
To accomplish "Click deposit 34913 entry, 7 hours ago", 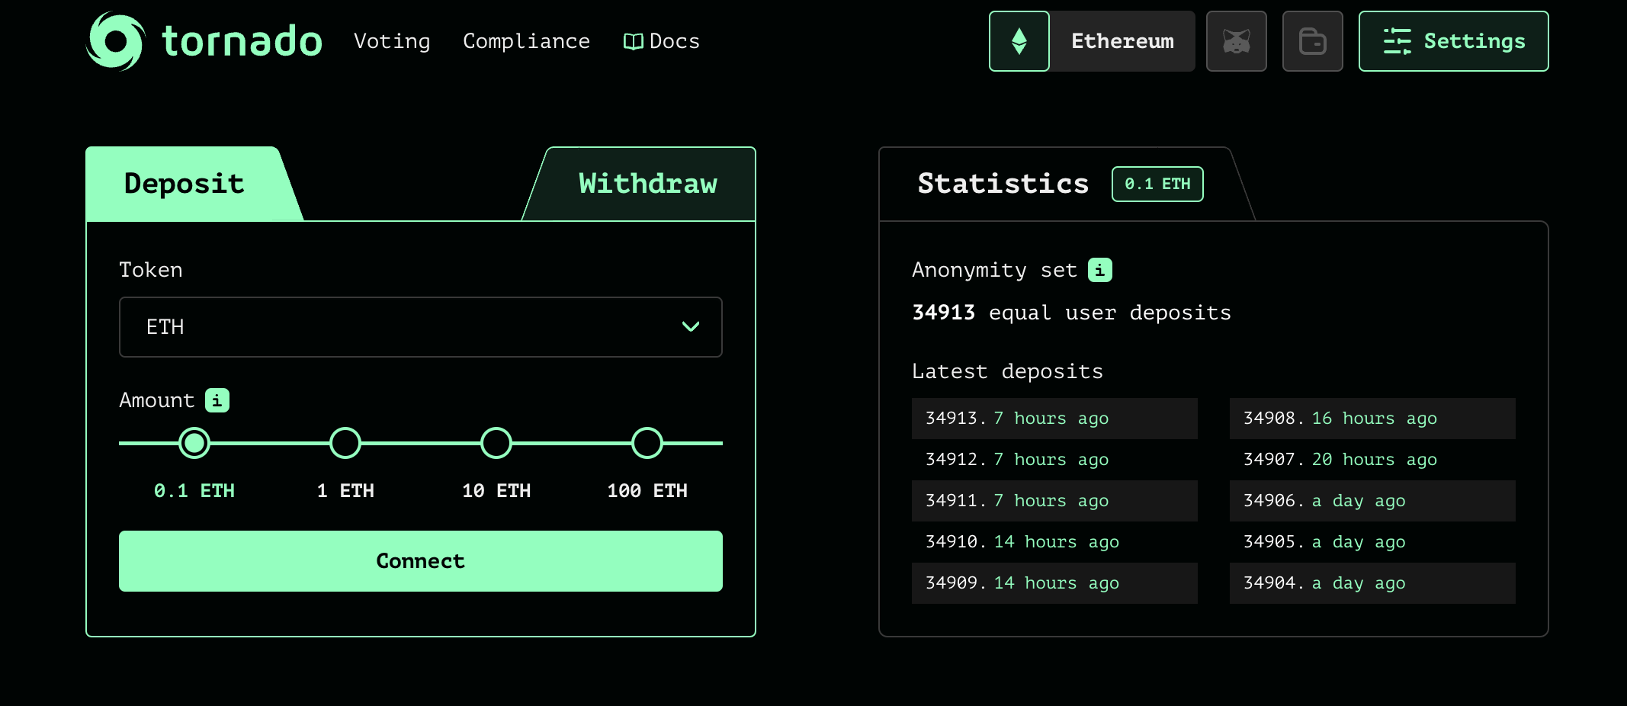I will (x=1054, y=419).
